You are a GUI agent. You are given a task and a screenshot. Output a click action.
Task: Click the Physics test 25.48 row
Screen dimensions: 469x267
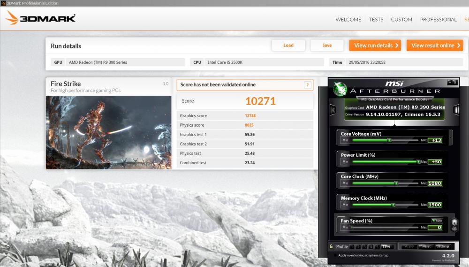(x=245, y=153)
